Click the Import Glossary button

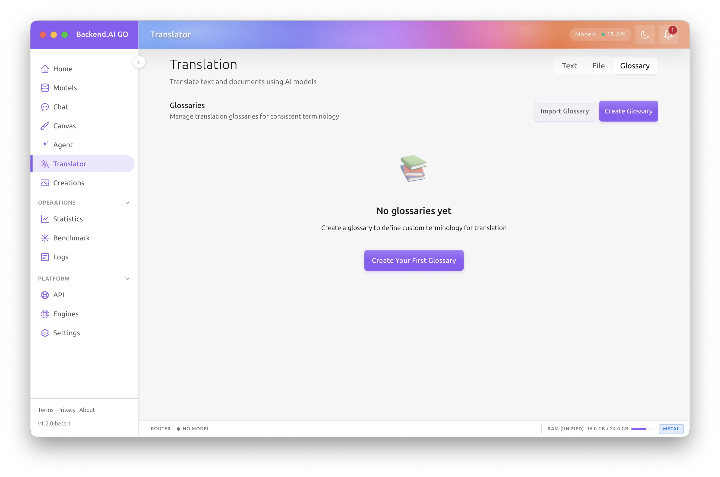click(x=564, y=111)
